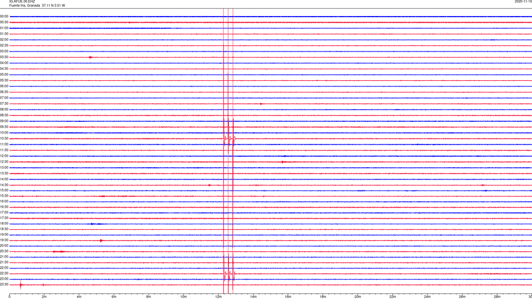Click the 'Fuente fria, Granada' location text
Viewport: 532px width, 299px height.
pyautogui.click(x=24, y=6)
